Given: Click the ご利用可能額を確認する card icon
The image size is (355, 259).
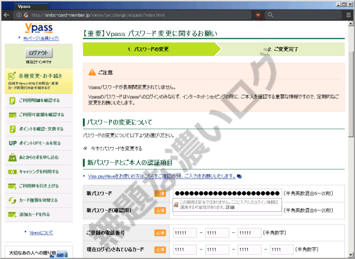Looking at the screenshot, I should click(x=12, y=115).
